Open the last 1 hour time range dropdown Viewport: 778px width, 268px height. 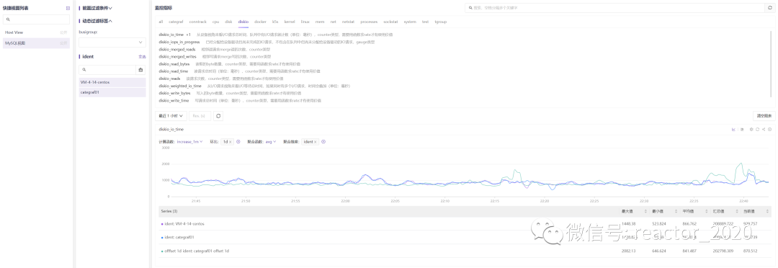[171, 116]
